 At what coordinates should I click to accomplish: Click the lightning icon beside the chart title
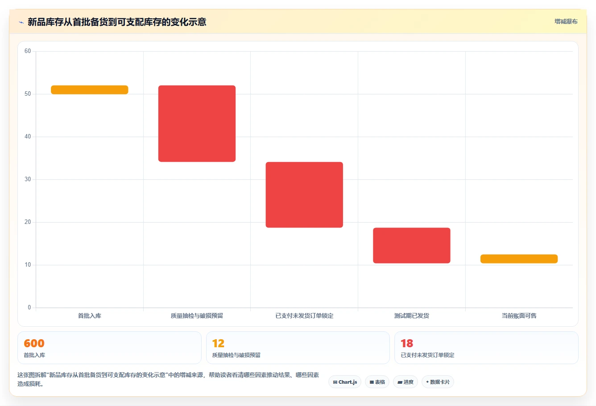(x=21, y=22)
